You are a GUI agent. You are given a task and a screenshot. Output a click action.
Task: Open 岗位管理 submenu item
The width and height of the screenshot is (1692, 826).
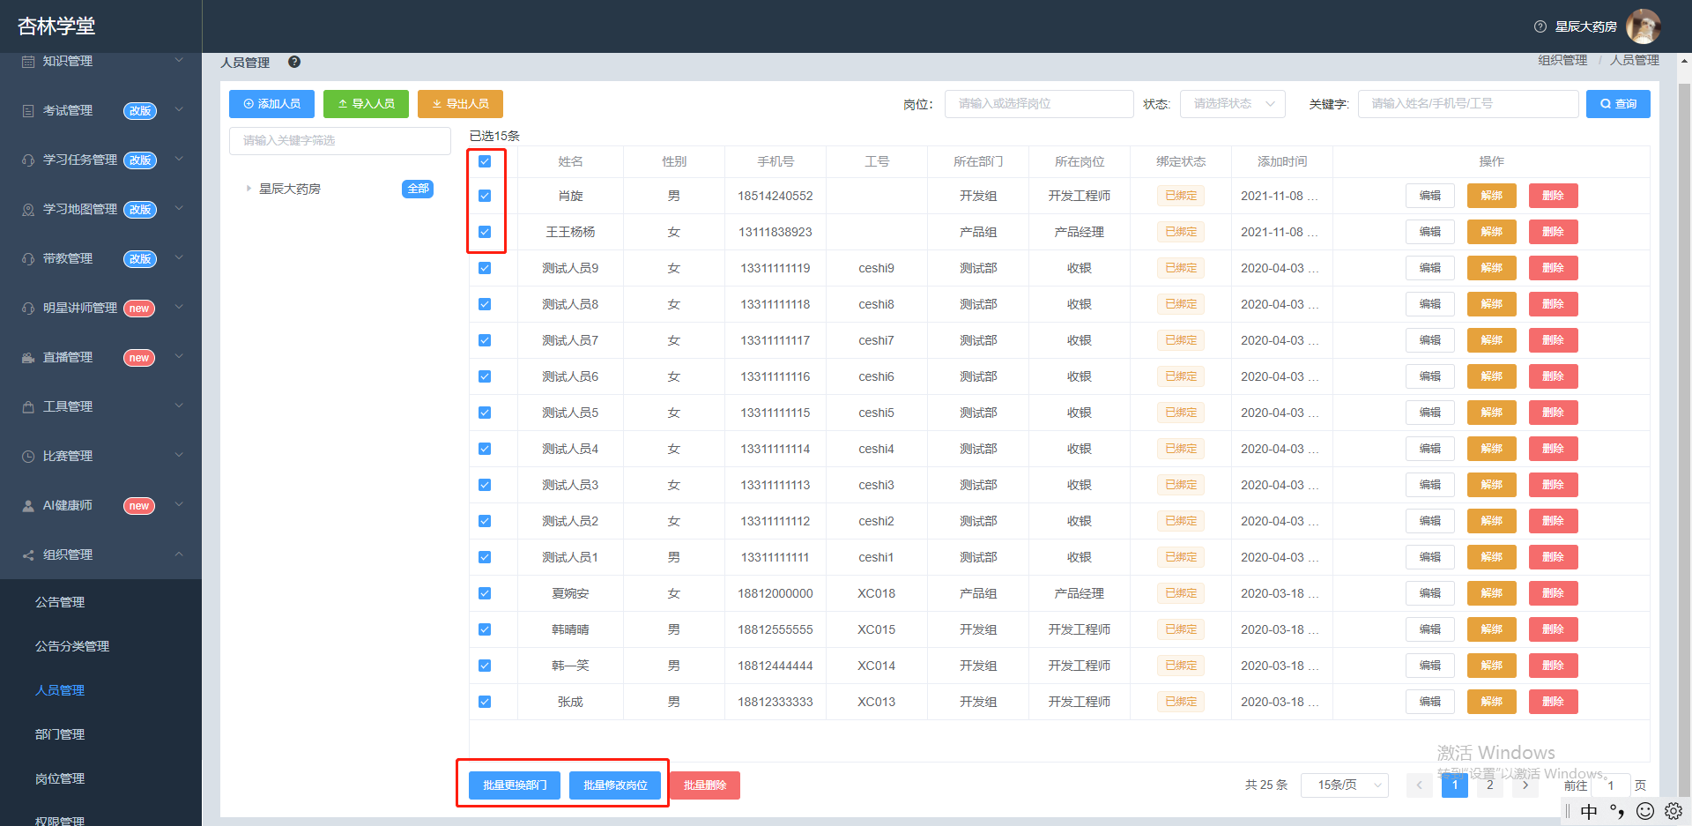[60, 778]
